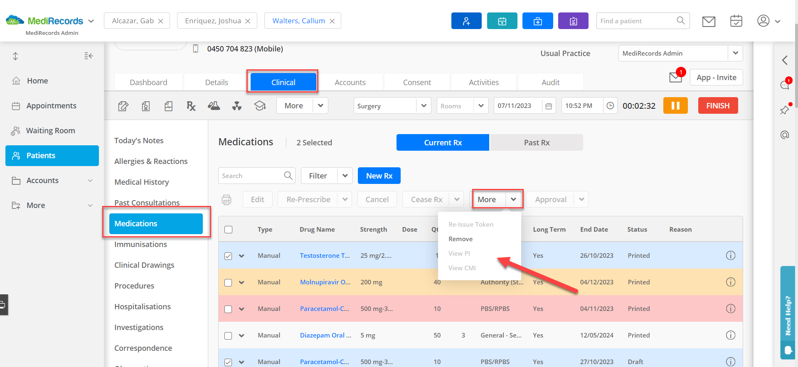The height and width of the screenshot is (367, 798).
Task: Expand the right panel with chevron arrow
Action: point(785,60)
